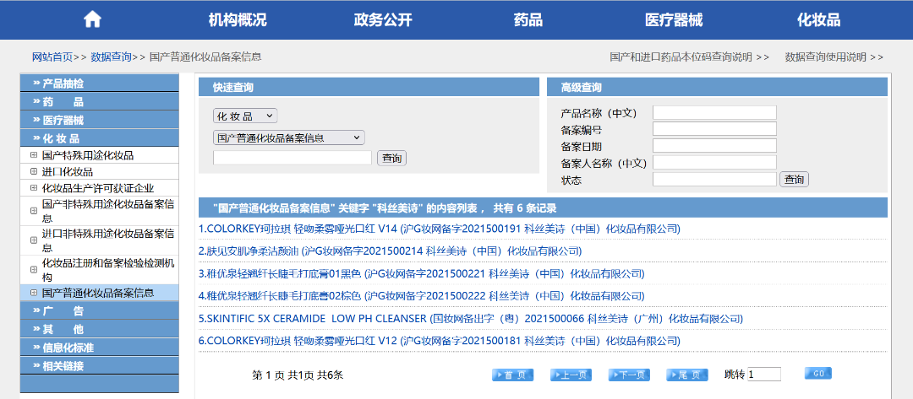Jump to last page with 尾页 button
Image resolution: width=913 pixels, height=399 pixels.
(686, 375)
